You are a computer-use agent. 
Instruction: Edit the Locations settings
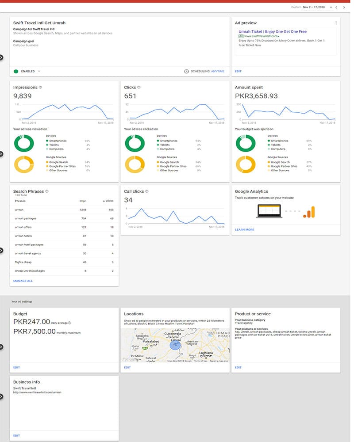(127, 368)
